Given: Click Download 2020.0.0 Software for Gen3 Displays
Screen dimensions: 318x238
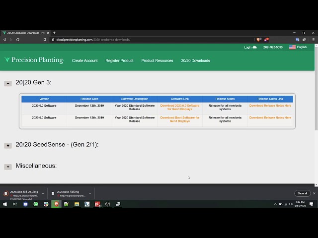Looking at the screenshot, I should [x=179, y=107].
